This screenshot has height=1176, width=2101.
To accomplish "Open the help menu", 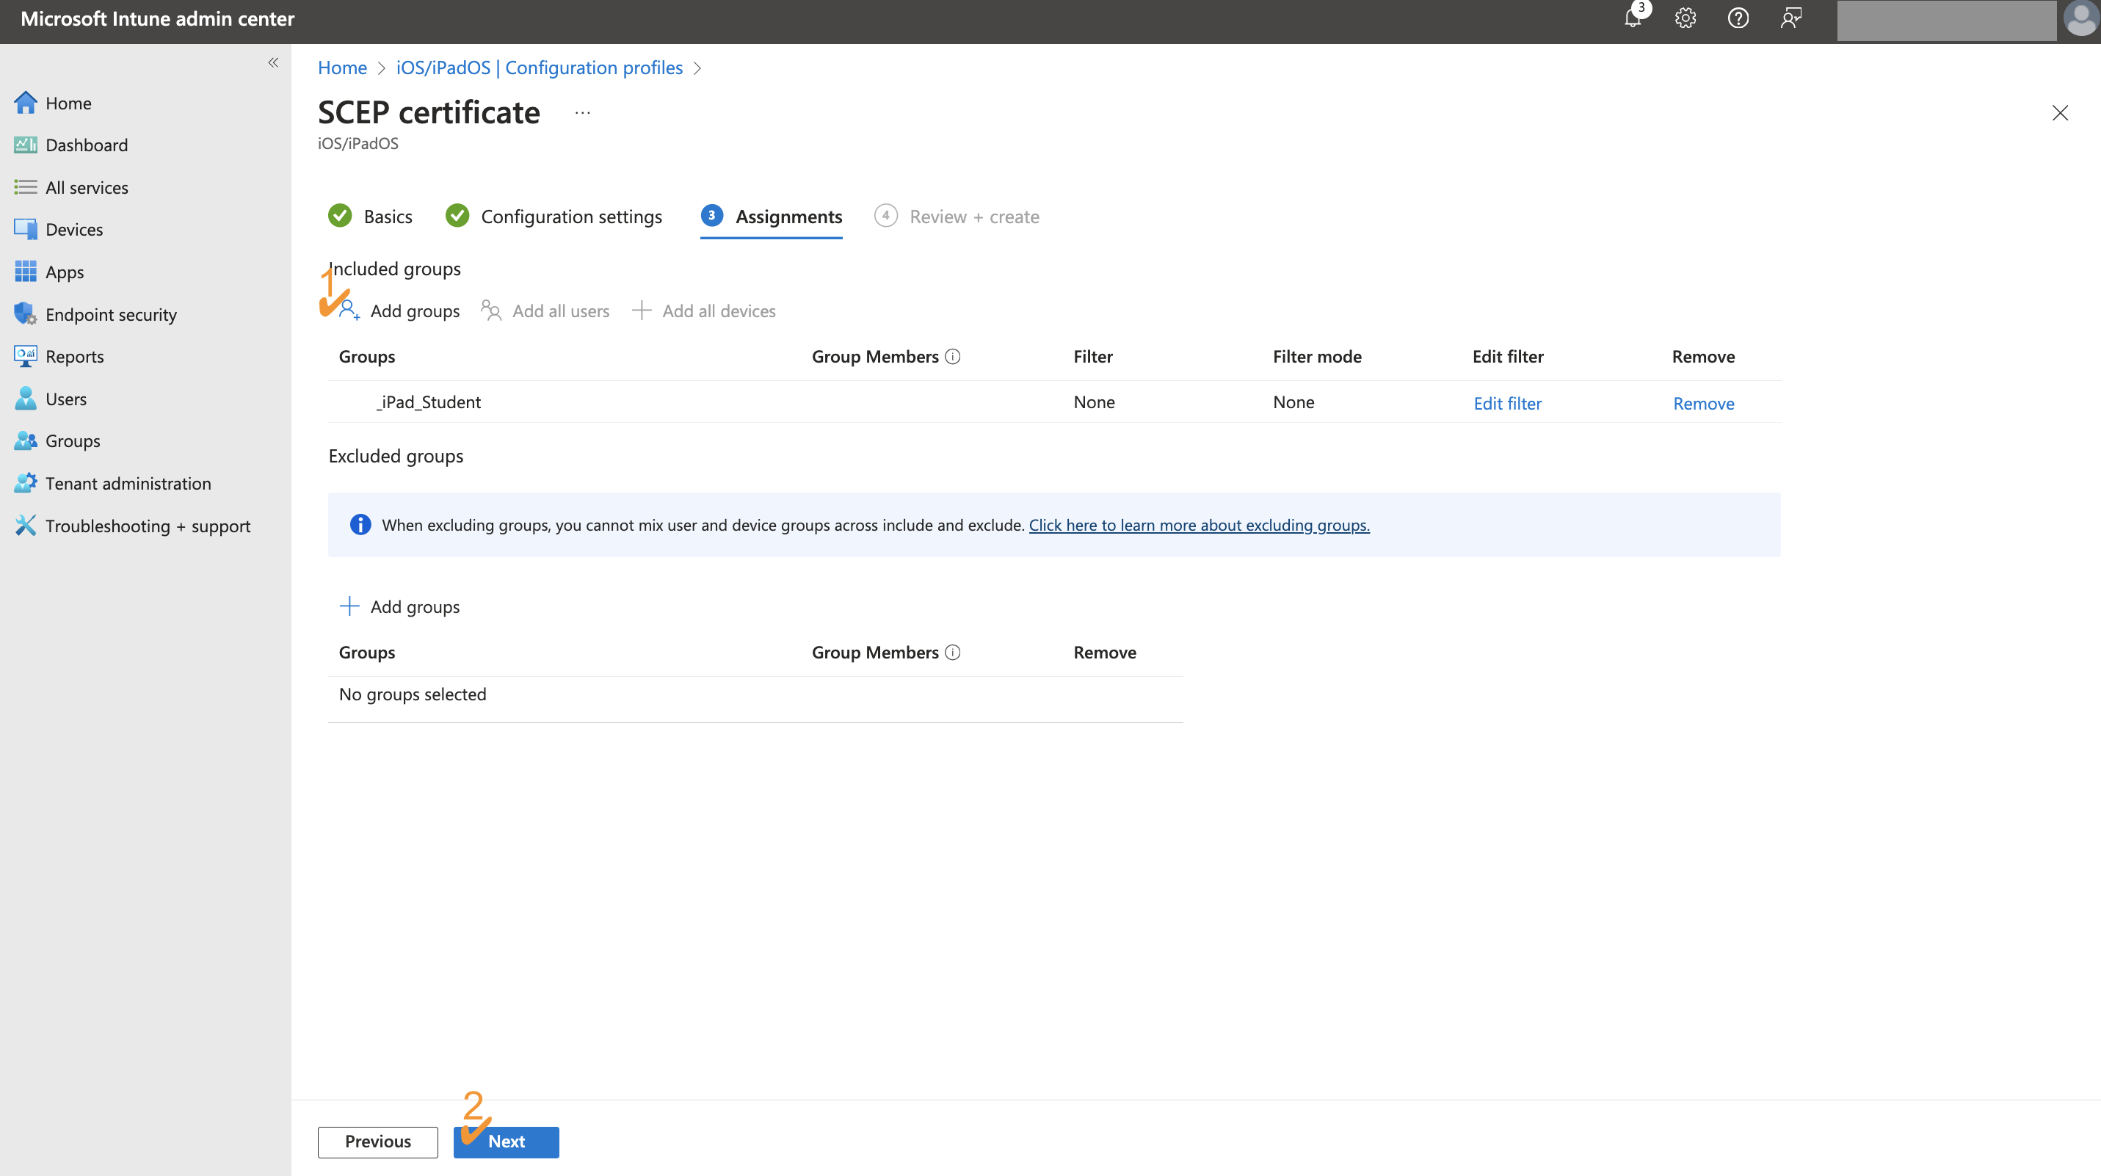I will coord(1738,18).
